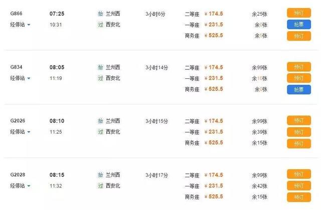Expand the 经停站 dropdown for train G2028
Viewport: 321px width, 210px height.
[x=20, y=186]
